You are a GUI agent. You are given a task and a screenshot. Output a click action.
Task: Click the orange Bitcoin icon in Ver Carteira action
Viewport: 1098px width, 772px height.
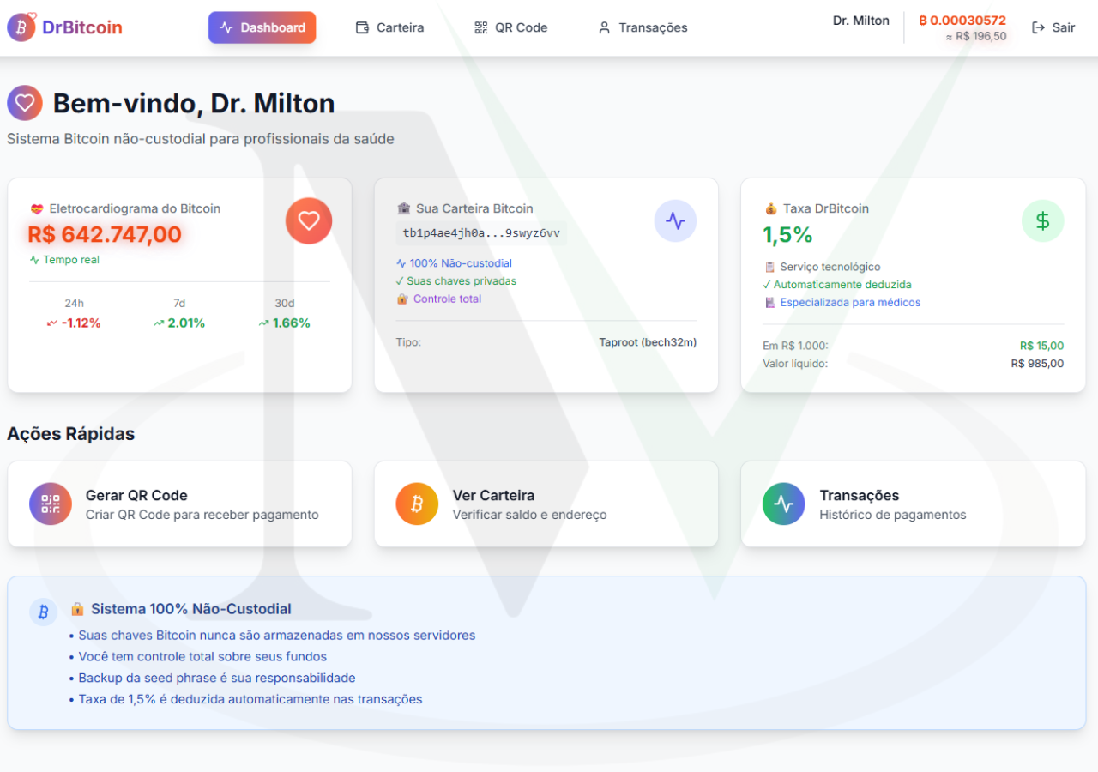(x=417, y=504)
